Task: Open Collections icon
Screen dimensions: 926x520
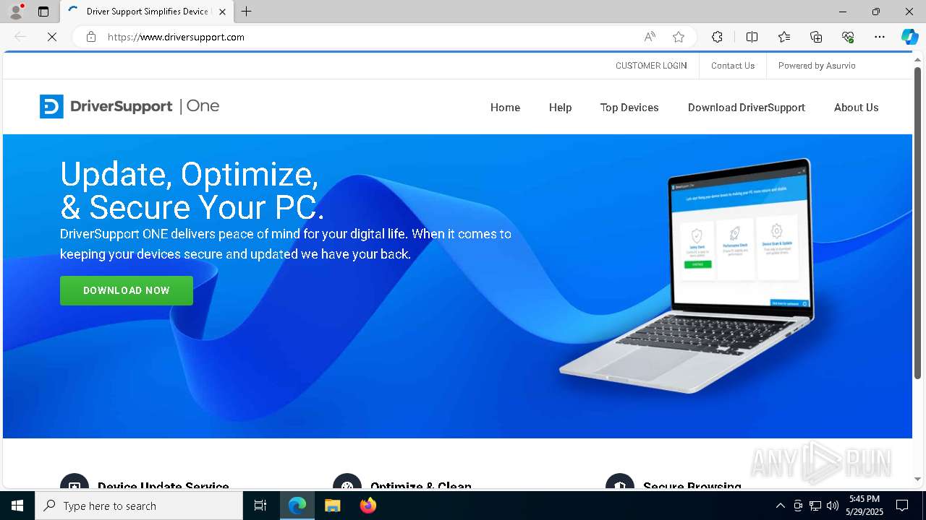Action: click(816, 37)
